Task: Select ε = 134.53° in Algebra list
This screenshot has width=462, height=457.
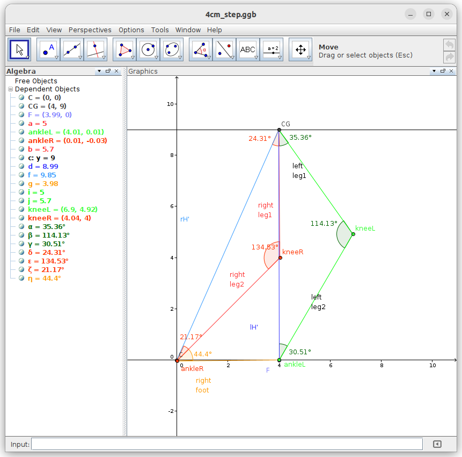Action: tap(48, 261)
